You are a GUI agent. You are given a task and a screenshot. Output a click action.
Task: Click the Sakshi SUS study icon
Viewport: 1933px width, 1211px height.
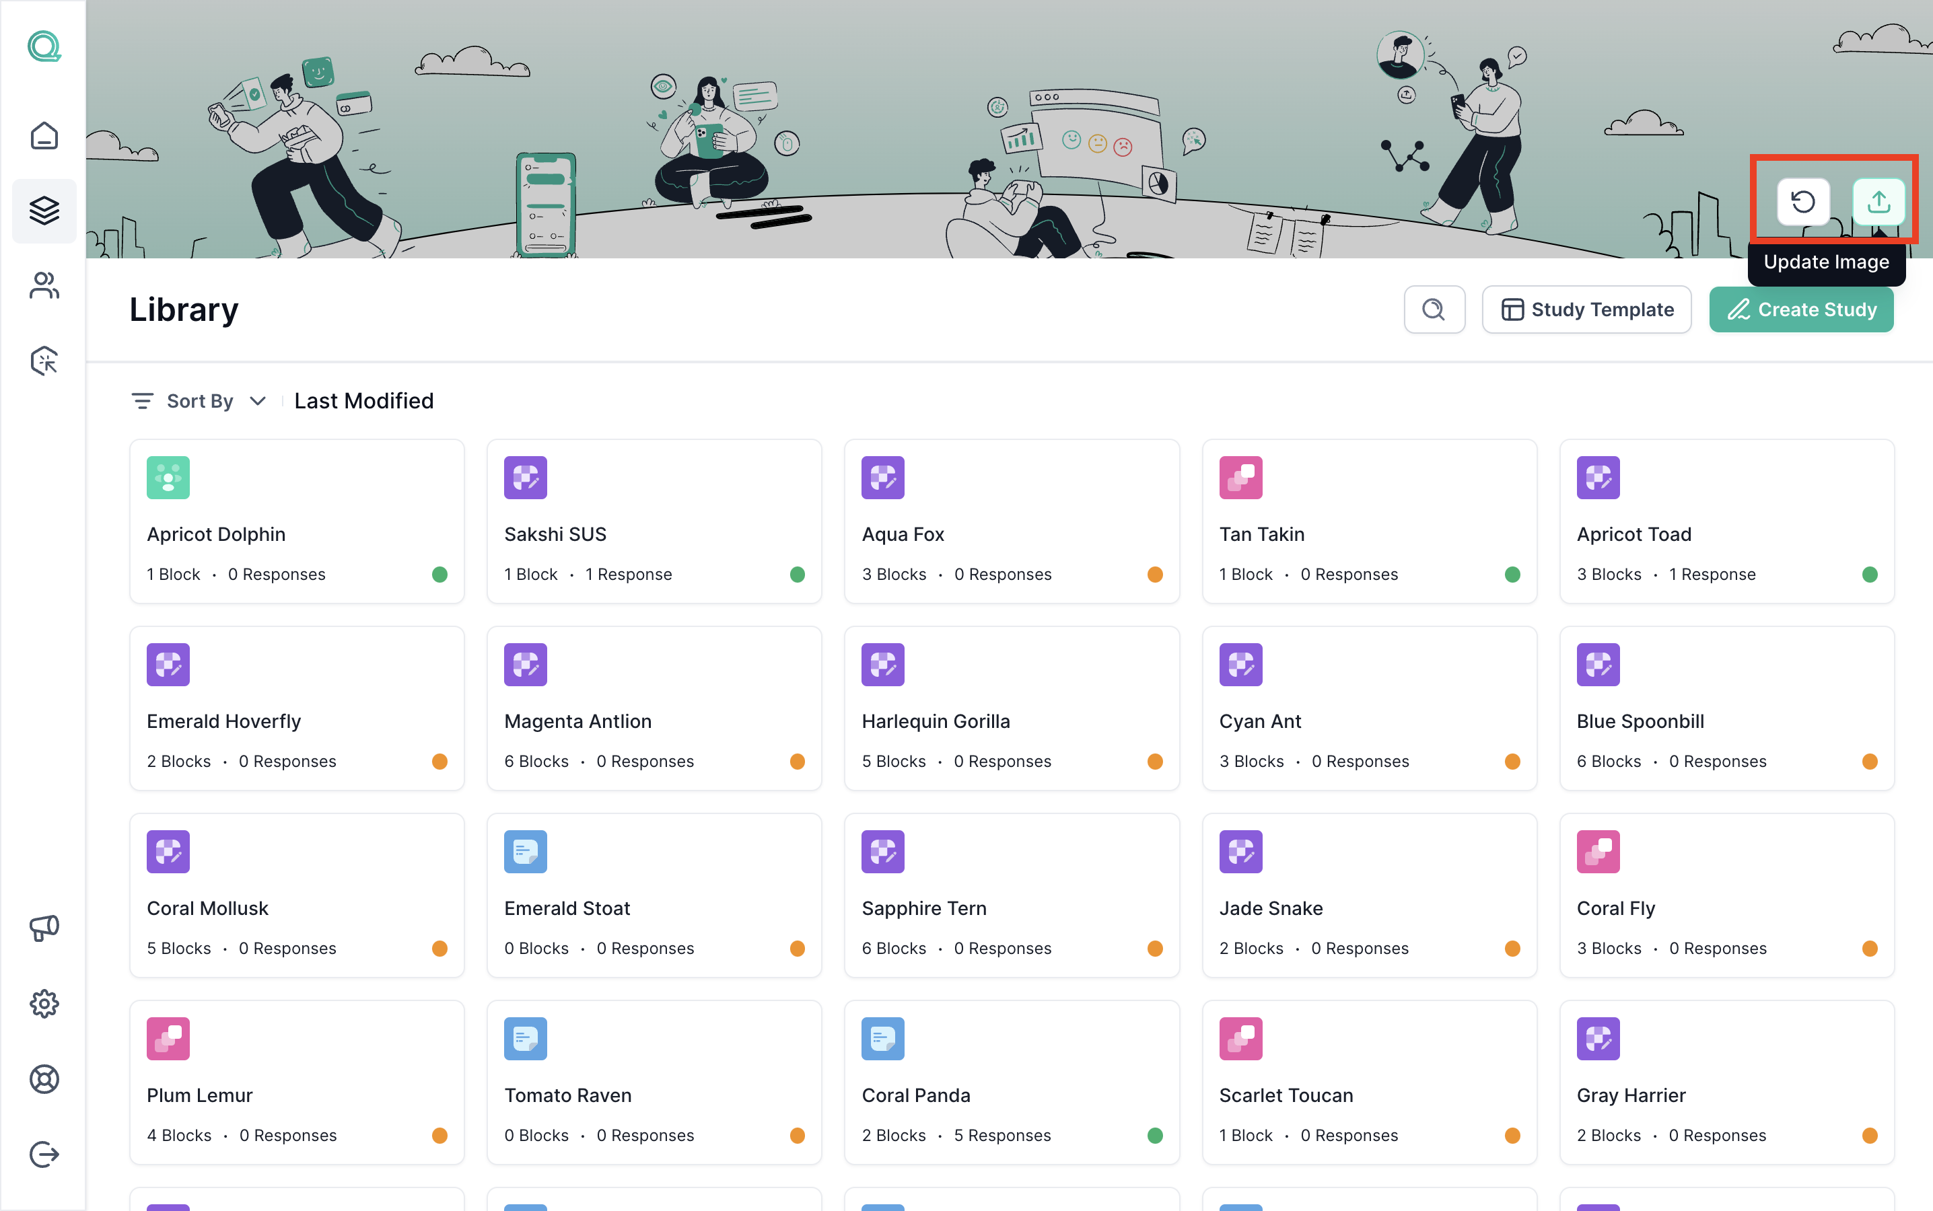click(x=526, y=478)
